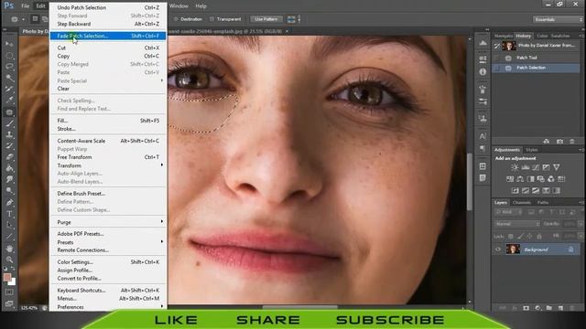Enable the Transparent checkbox
Image resolution: width=586 pixels, height=329 pixels.
[x=212, y=19]
